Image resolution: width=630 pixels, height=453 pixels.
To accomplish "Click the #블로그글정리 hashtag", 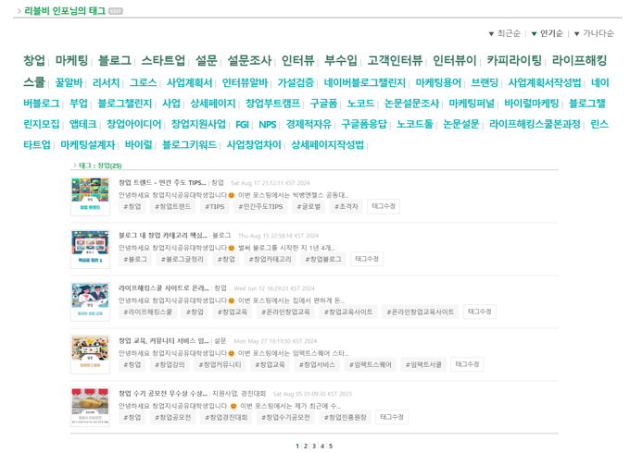I will pos(183,260).
